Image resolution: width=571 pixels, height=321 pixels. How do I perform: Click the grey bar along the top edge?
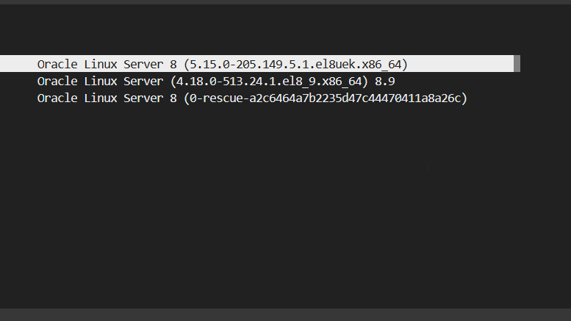tap(285, 2)
